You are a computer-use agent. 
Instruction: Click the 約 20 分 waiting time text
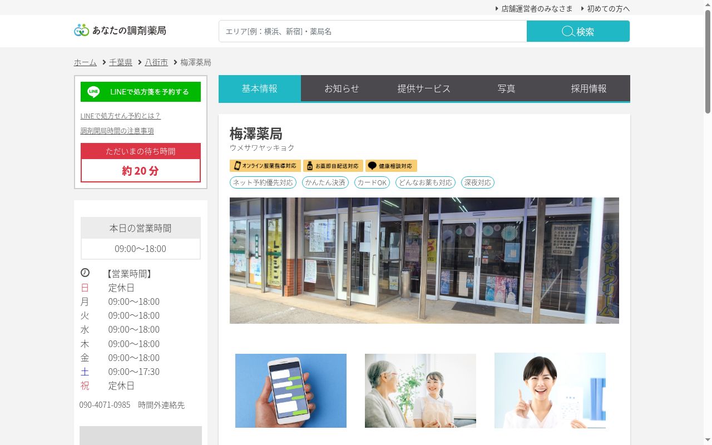click(x=141, y=171)
